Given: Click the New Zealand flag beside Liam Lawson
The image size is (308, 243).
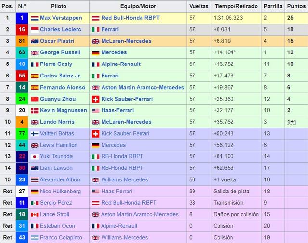Looking at the screenshot, I should click(x=34, y=168).
